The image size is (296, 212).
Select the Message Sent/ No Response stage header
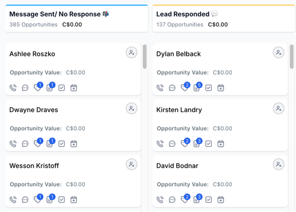pyautogui.click(x=77, y=18)
